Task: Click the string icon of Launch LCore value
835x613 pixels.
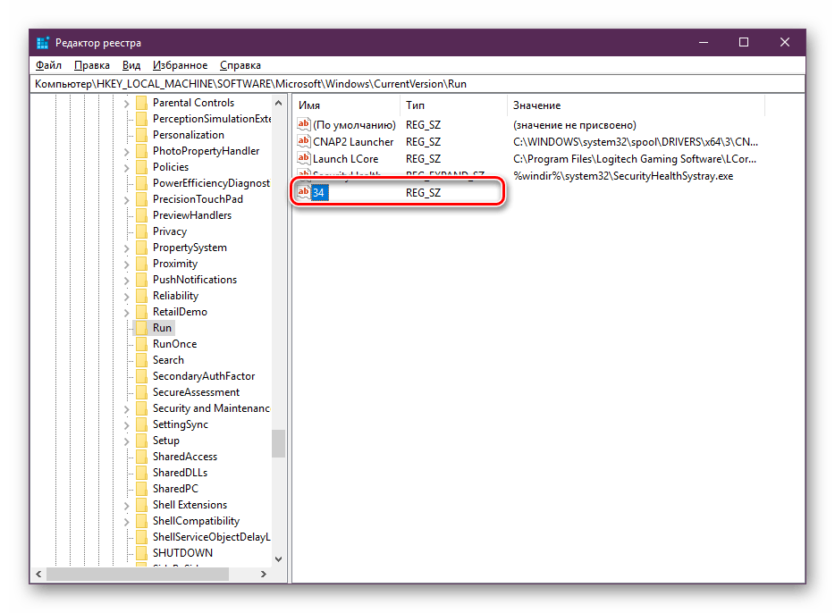Action: pos(303,159)
